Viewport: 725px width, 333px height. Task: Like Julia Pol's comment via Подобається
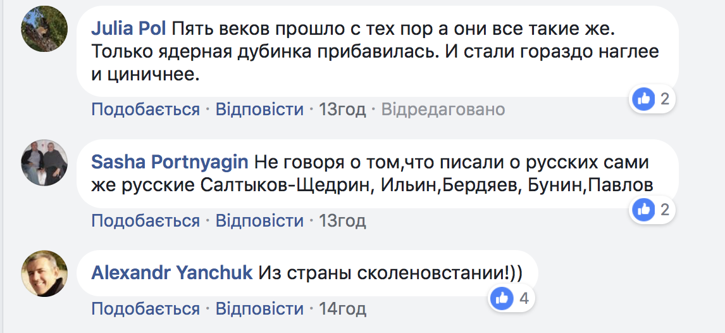[146, 110]
